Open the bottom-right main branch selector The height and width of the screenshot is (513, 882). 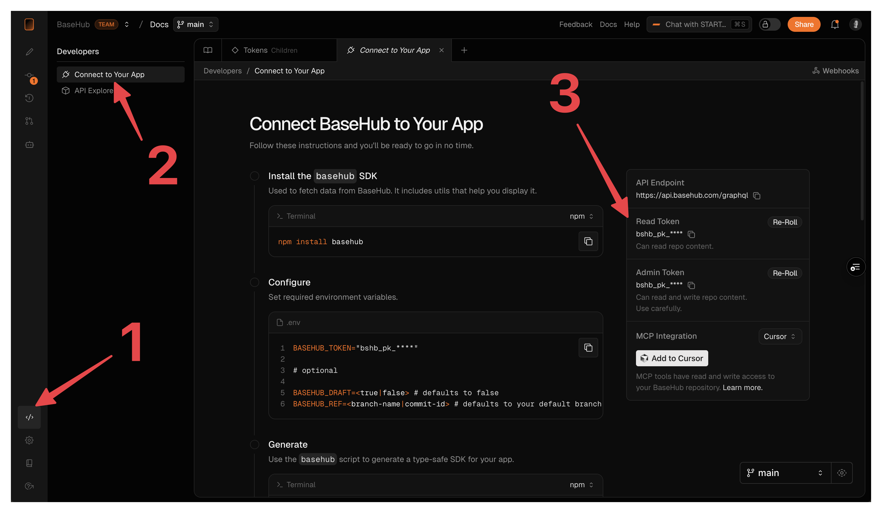(785, 473)
